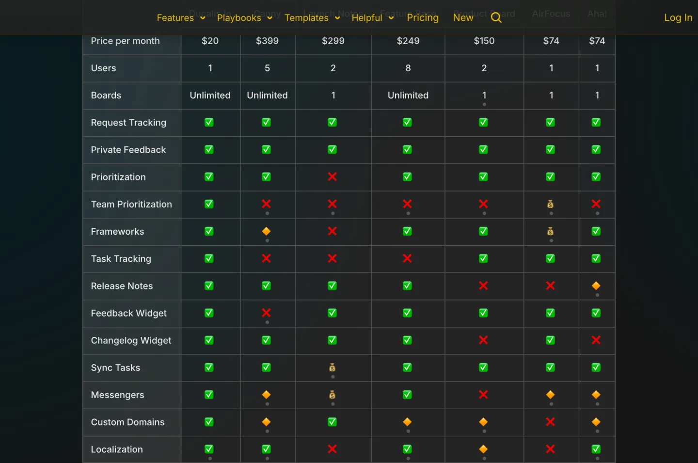698x463 pixels.
Task: Select the Users value "8"
Action: tap(408, 68)
